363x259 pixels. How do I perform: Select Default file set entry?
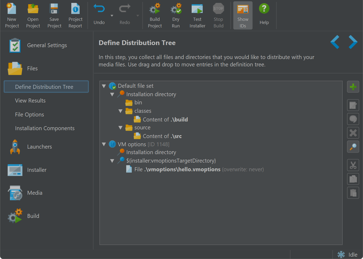pos(131,86)
